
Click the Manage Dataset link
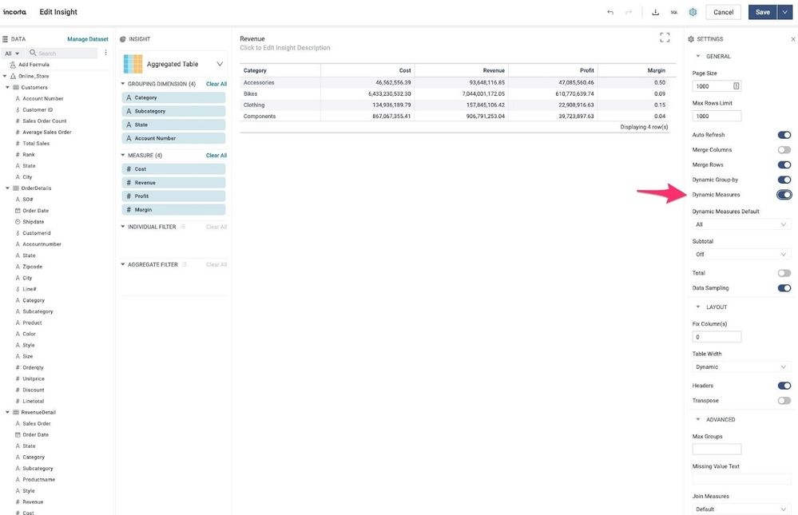[87, 39]
